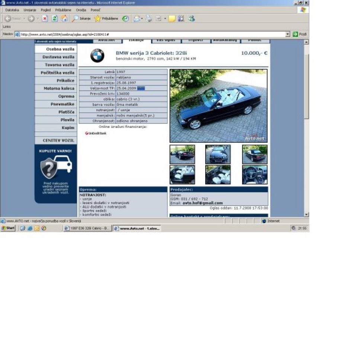Open steering wheel dashboard thumbnail
Viewport: 357px width, 357px height.
click(255, 175)
